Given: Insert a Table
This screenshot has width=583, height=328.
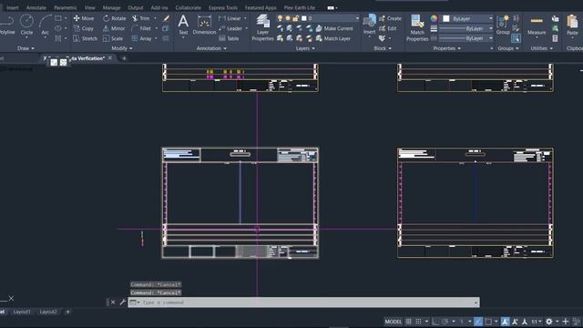Looking at the screenshot, I should (x=229, y=38).
